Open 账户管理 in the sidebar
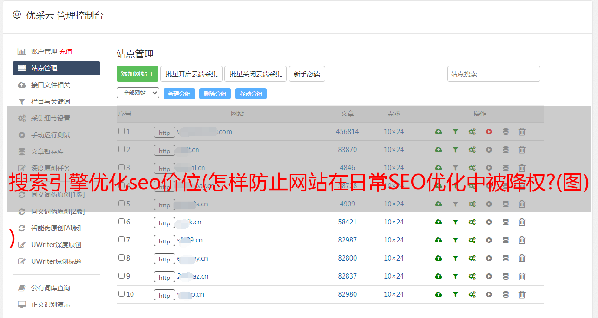598x318 pixels. pyautogui.click(x=44, y=51)
